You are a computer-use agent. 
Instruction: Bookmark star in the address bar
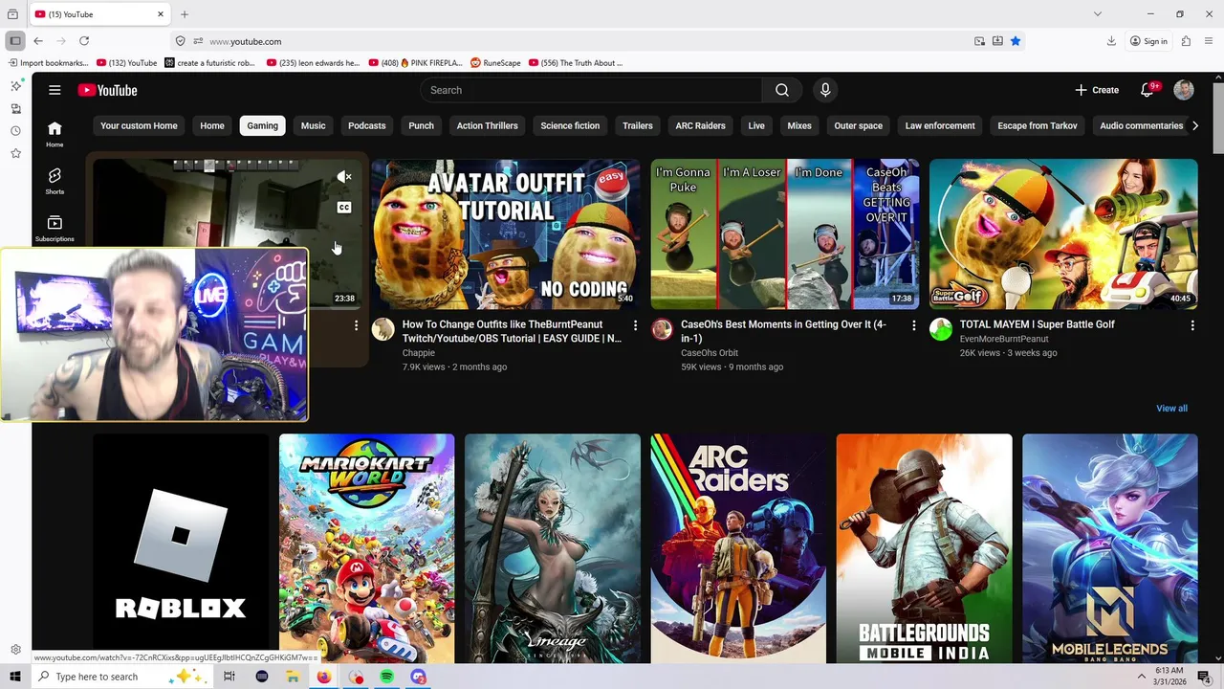click(x=1016, y=41)
